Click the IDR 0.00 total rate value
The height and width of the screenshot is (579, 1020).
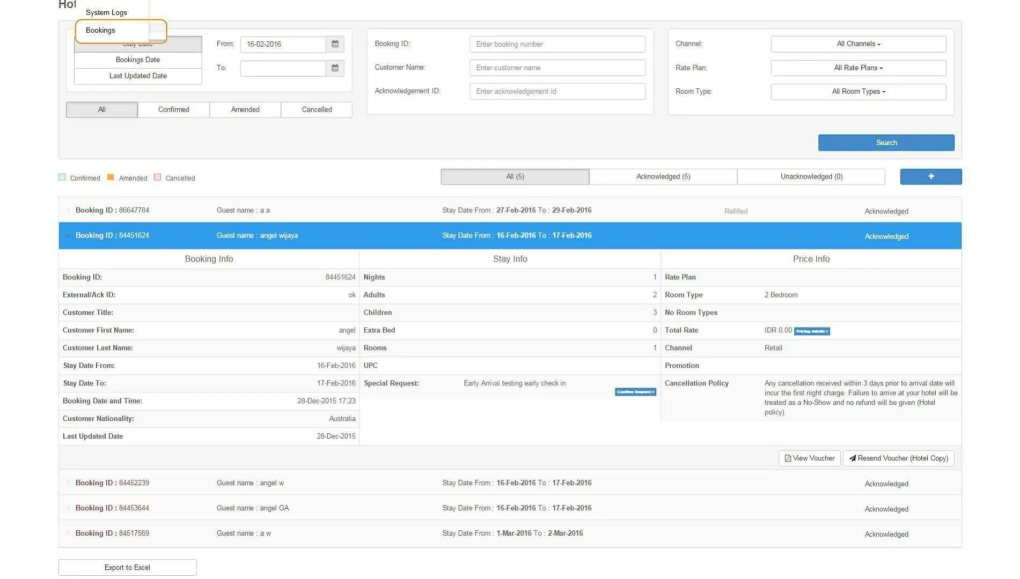tap(778, 330)
